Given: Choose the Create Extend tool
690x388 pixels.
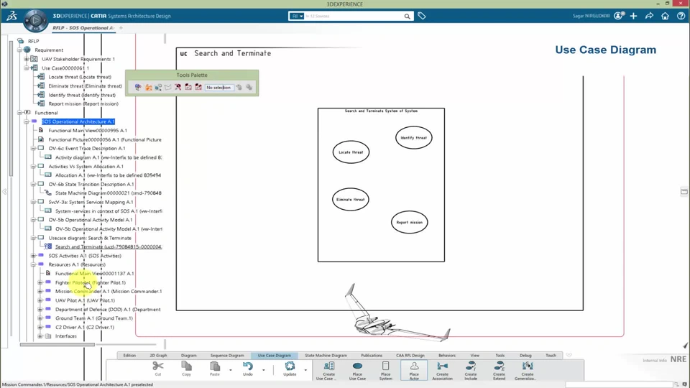Looking at the screenshot, I should tap(499, 366).
